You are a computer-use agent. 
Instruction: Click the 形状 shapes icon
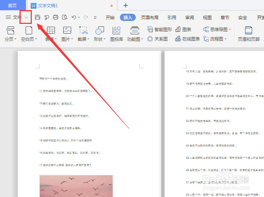click(100, 30)
